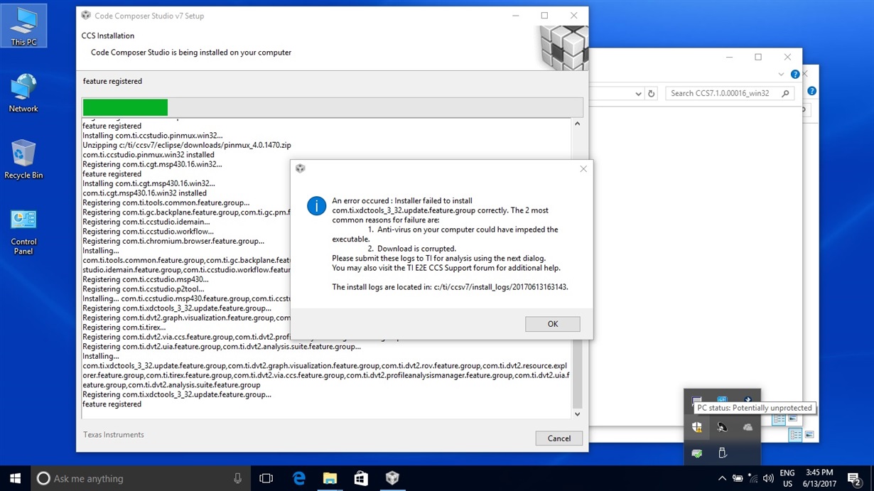Open Windows Defender from the system tray

(x=697, y=427)
